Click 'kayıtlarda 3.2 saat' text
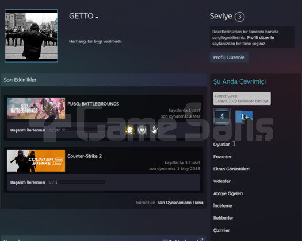The image size is (302, 241). click(x=182, y=162)
